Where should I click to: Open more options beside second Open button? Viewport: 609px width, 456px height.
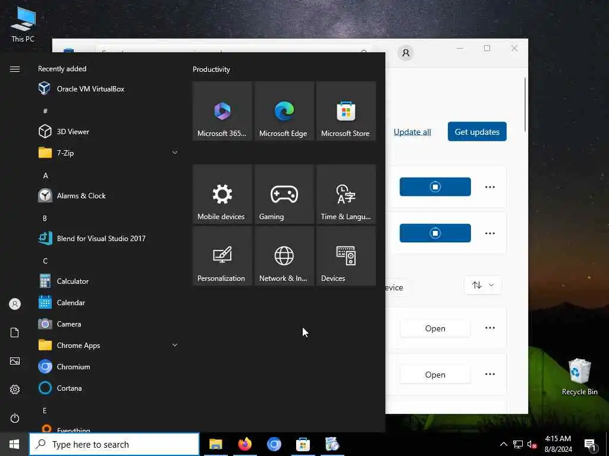click(x=490, y=374)
